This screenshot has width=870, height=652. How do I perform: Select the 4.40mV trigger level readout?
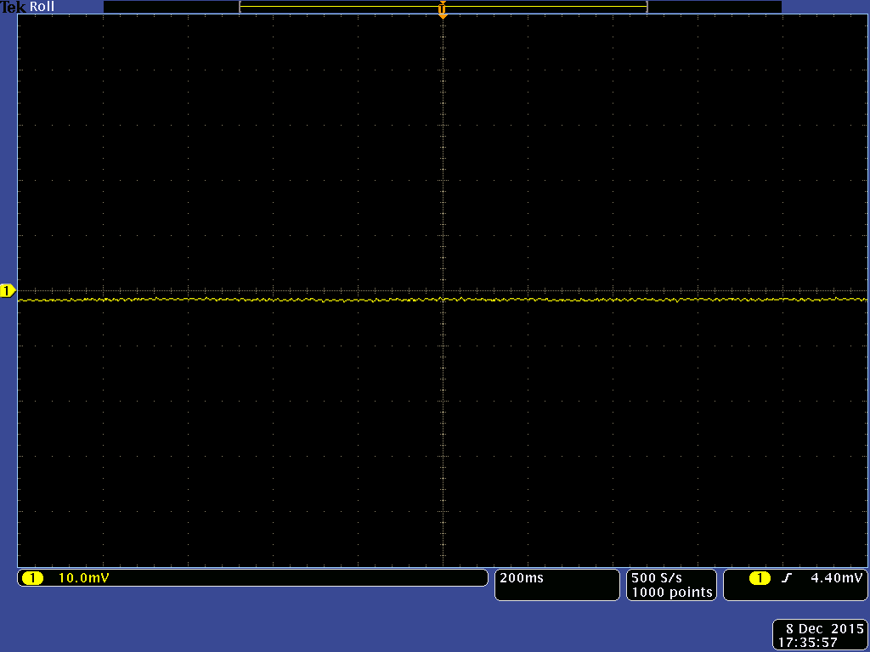click(x=836, y=578)
